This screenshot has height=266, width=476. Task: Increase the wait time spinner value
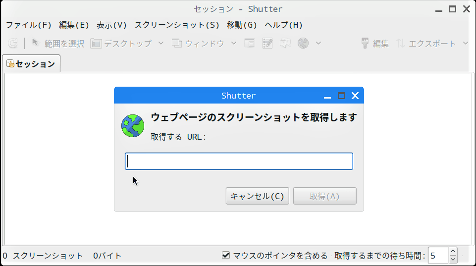(453, 252)
